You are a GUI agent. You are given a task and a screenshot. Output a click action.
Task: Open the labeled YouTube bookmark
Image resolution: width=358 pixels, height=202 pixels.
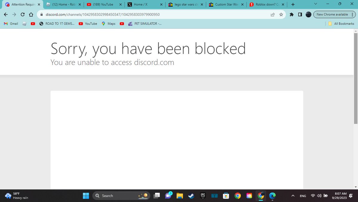click(x=88, y=24)
